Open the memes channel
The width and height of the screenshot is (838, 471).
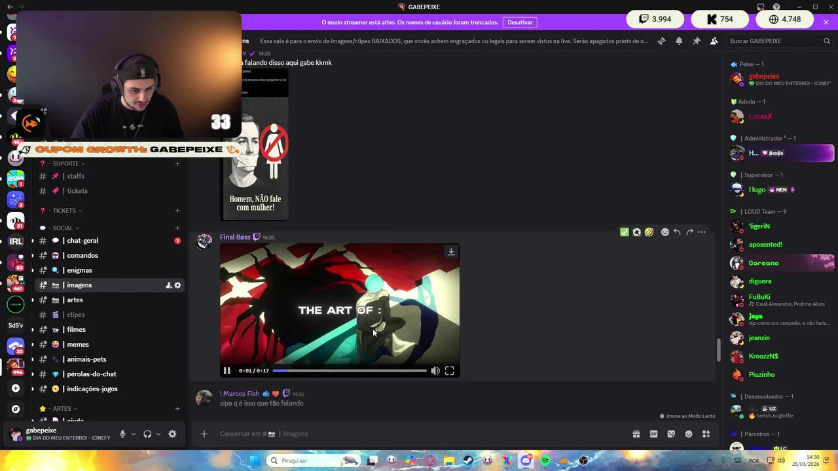point(109,345)
